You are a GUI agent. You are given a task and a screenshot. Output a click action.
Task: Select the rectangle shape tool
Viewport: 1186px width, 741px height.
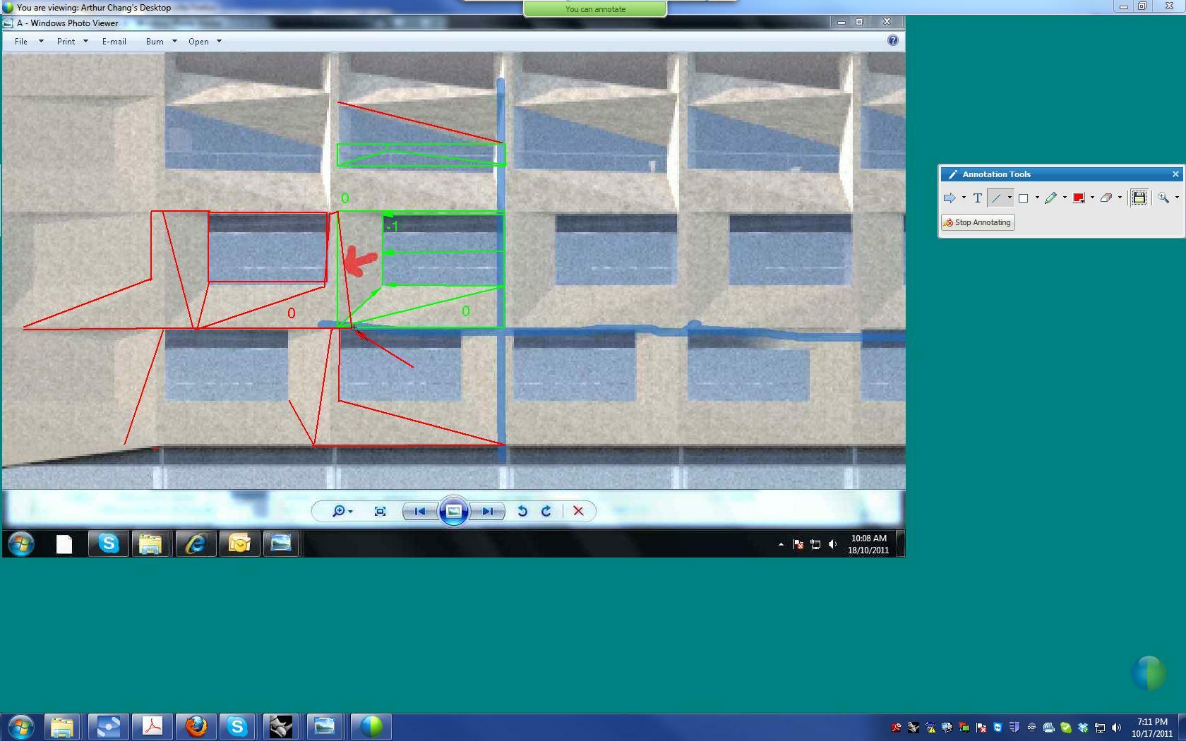coord(1023,198)
